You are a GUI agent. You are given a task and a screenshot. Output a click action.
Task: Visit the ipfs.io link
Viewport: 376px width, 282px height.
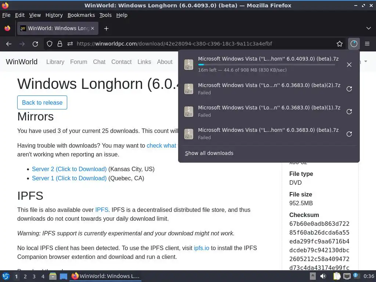tap(202, 248)
